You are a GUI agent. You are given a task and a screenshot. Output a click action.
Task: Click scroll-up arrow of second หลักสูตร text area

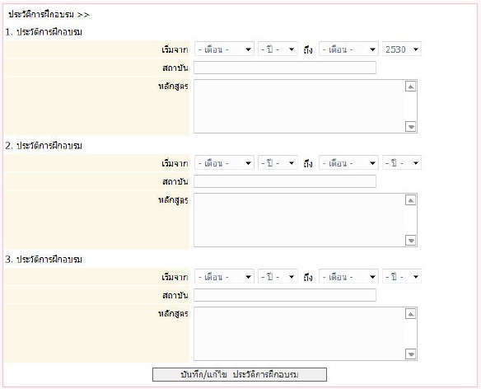pos(410,200)
